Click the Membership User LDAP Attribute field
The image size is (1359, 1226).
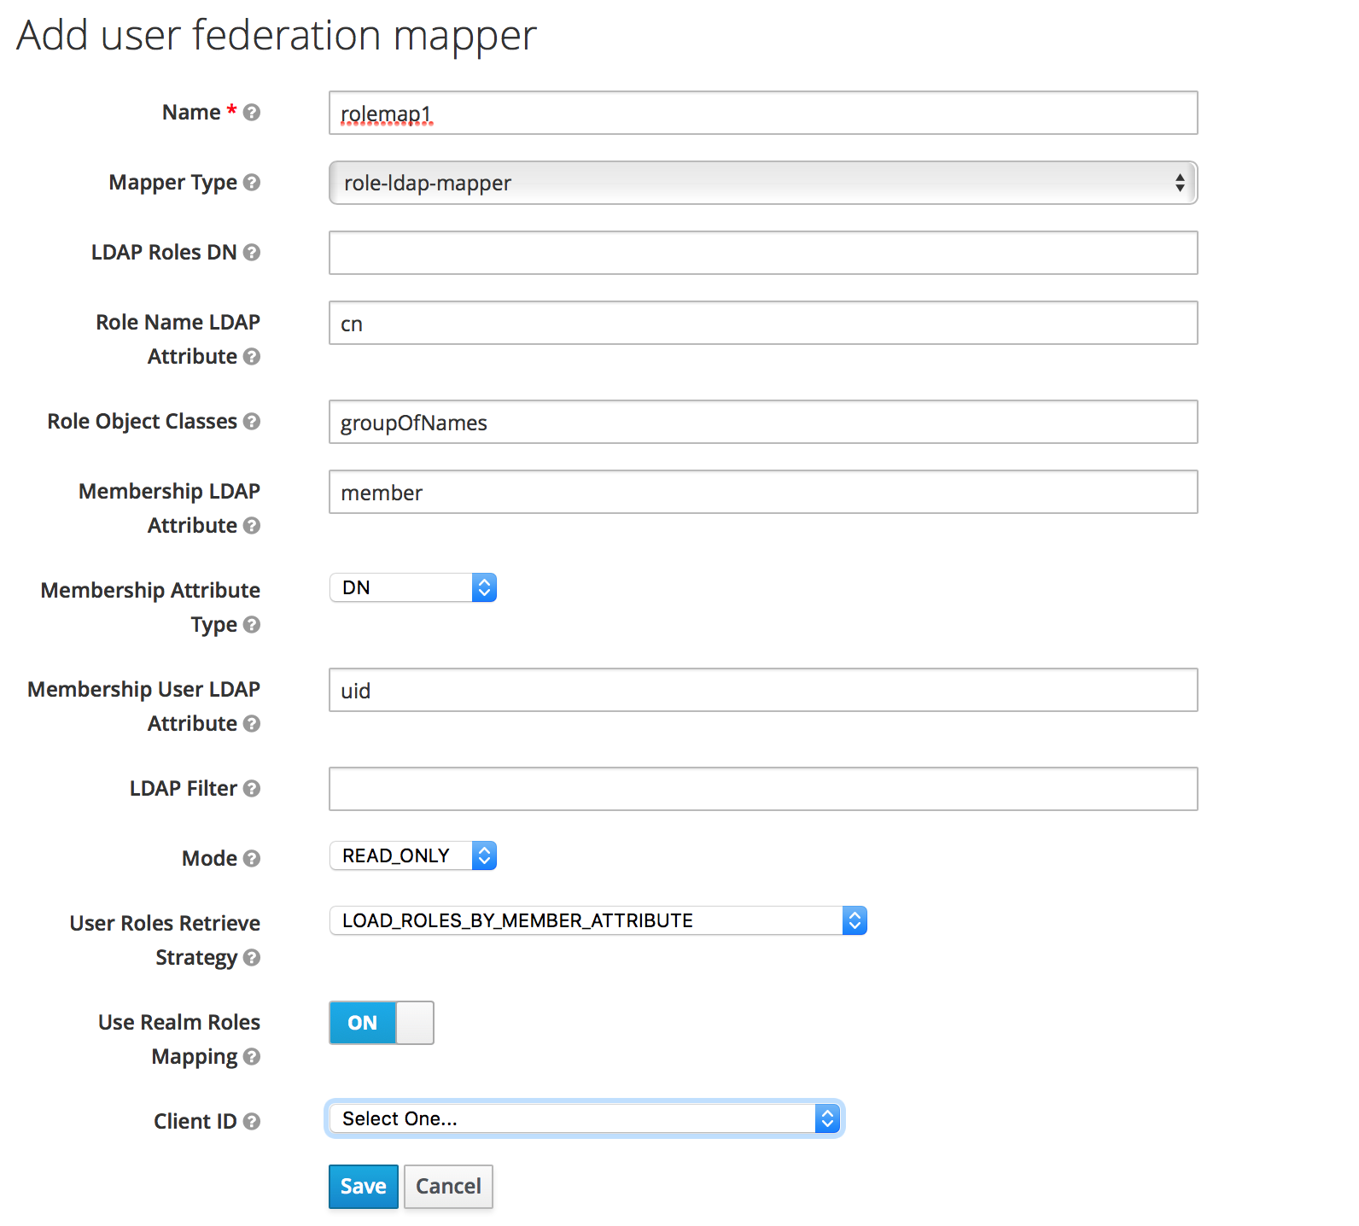tap(762, 690)
